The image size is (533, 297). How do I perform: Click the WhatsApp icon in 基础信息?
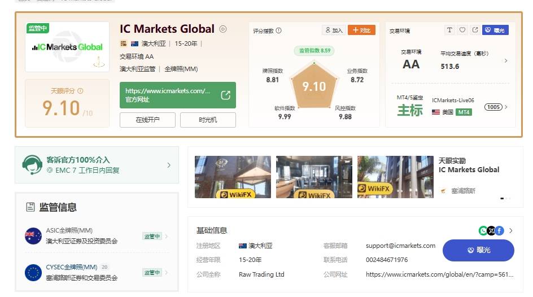pyautogui.click(x=483, y=231)
